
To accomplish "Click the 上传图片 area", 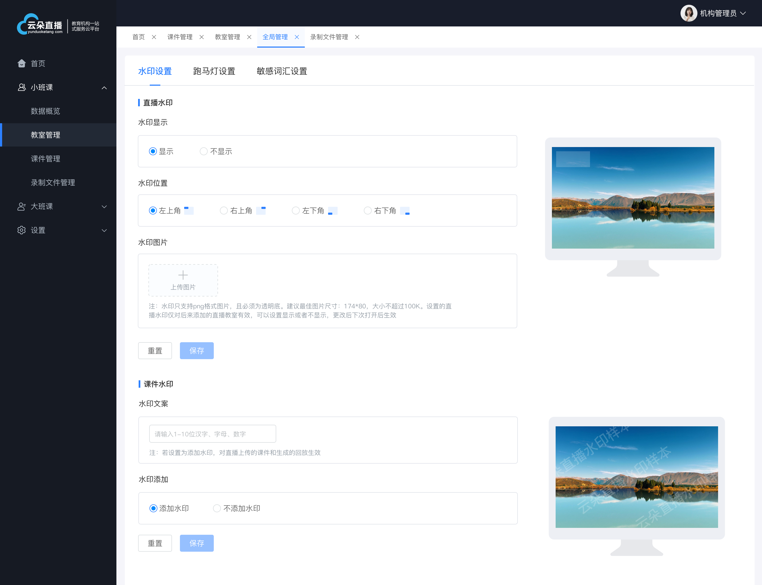I will point(183,280).
